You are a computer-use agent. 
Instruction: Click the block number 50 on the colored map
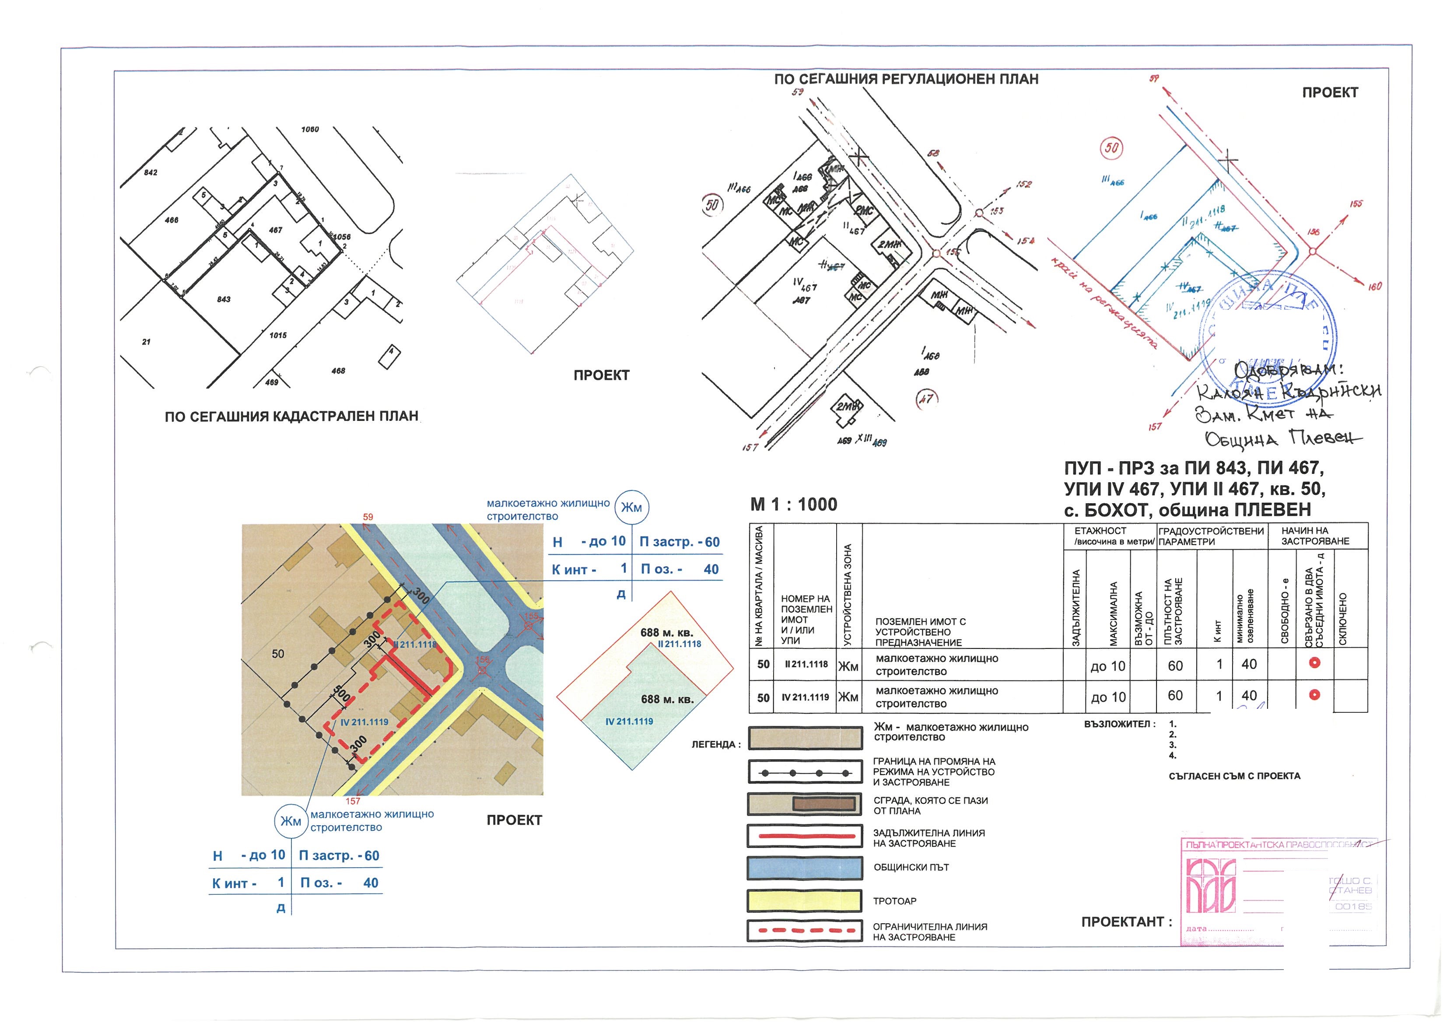(278, 654)
